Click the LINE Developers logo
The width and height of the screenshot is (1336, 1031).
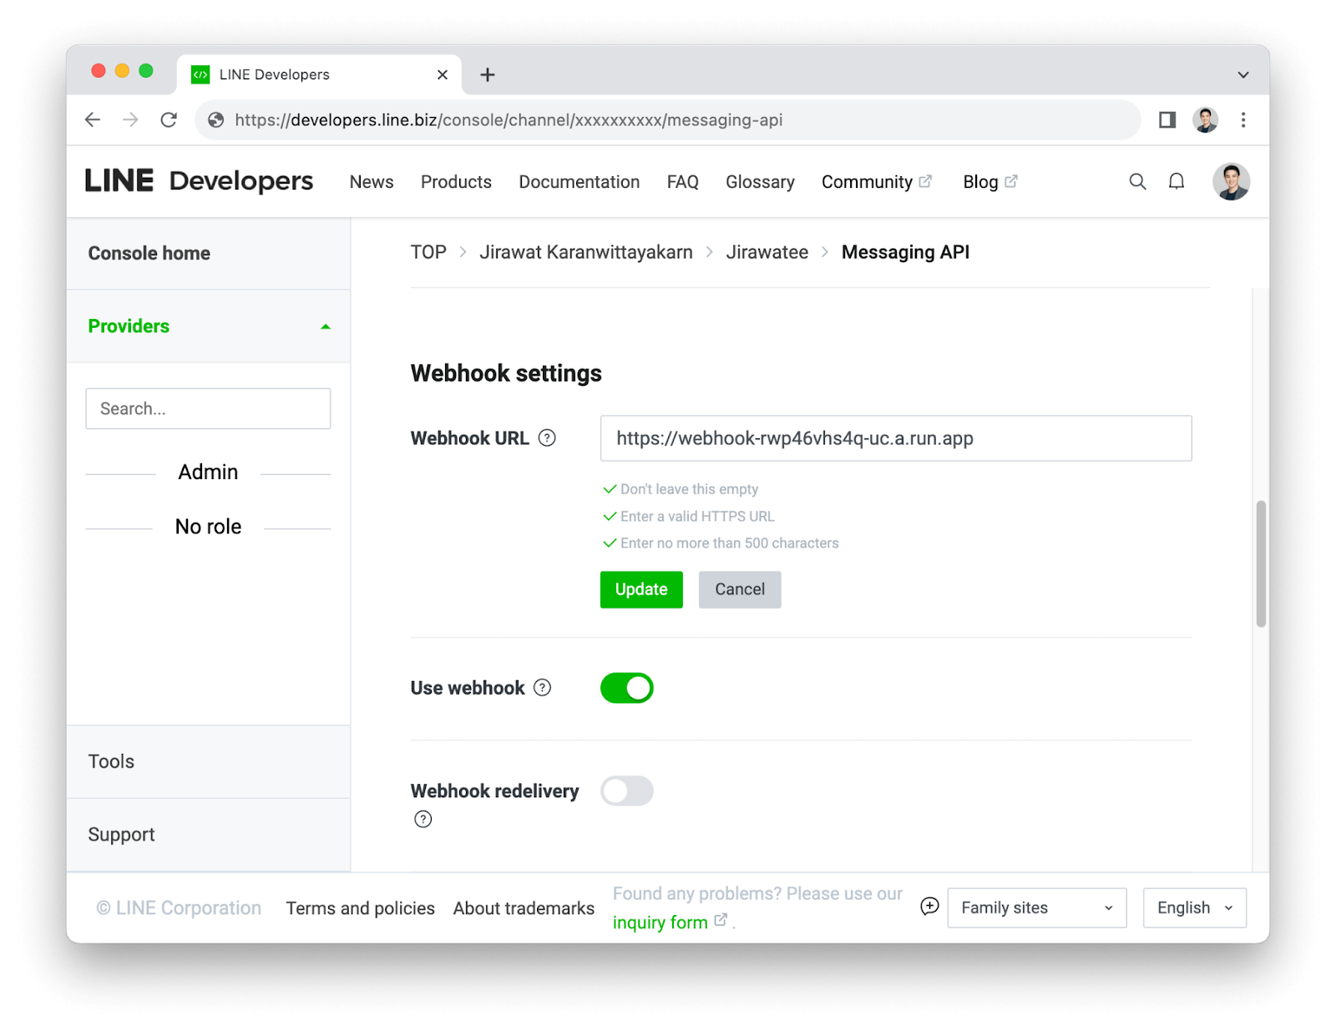[x=199, y=181]
